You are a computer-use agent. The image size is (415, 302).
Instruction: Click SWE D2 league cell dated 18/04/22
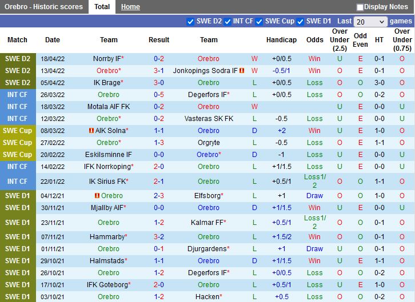tap(18, 59)
